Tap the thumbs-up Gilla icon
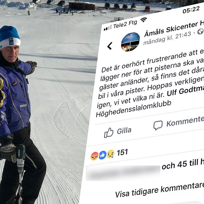 click(109, 133)
